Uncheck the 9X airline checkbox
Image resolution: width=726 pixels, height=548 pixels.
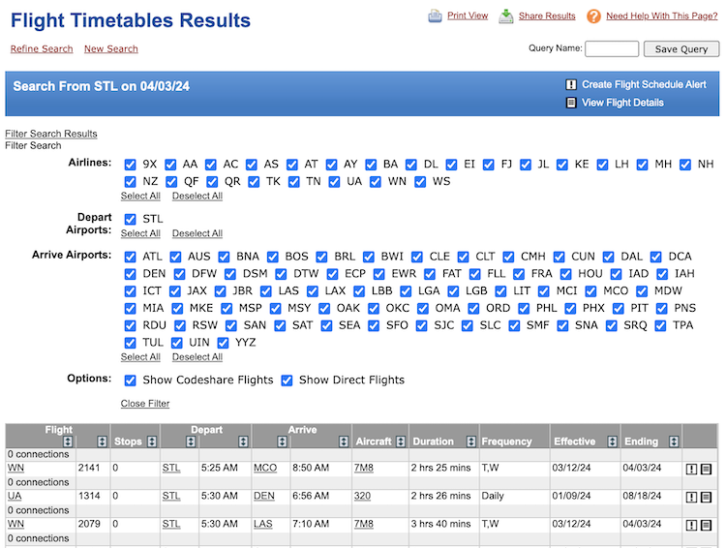[131, 165]
